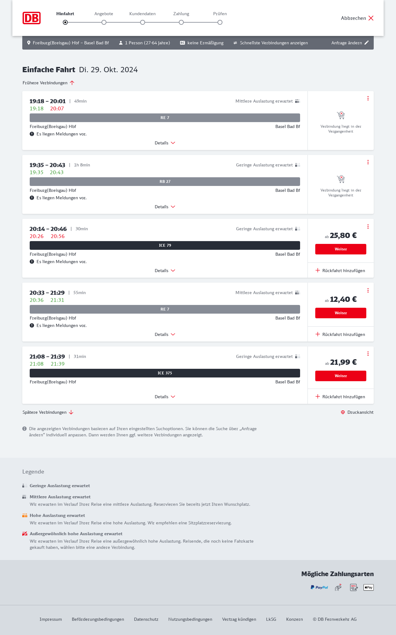Open three-dot menu for ICE 375 connection
Image resolution: width=396 pixels, height=635 pixels.
pyautogui.click(x=368, y=354)
